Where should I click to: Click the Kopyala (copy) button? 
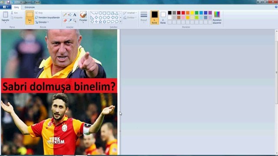(17, 17)
